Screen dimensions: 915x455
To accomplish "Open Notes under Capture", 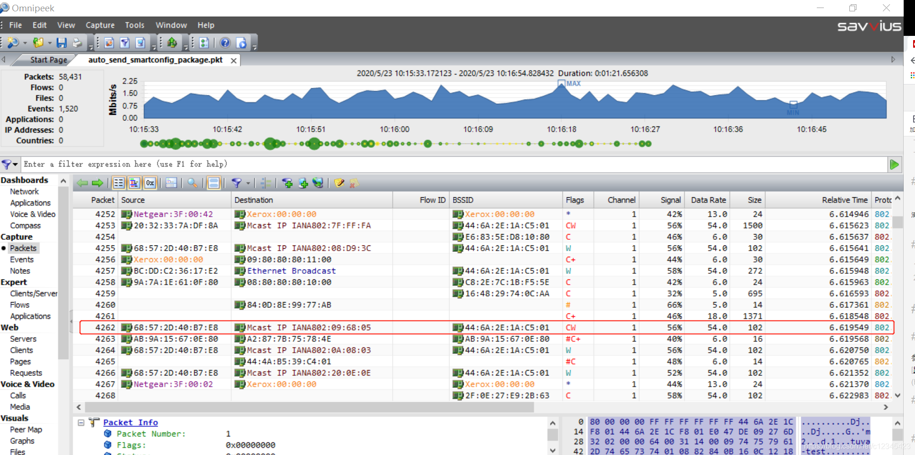I will (20, 271).
